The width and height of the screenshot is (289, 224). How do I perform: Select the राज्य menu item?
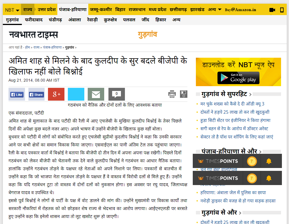[28, 10]
